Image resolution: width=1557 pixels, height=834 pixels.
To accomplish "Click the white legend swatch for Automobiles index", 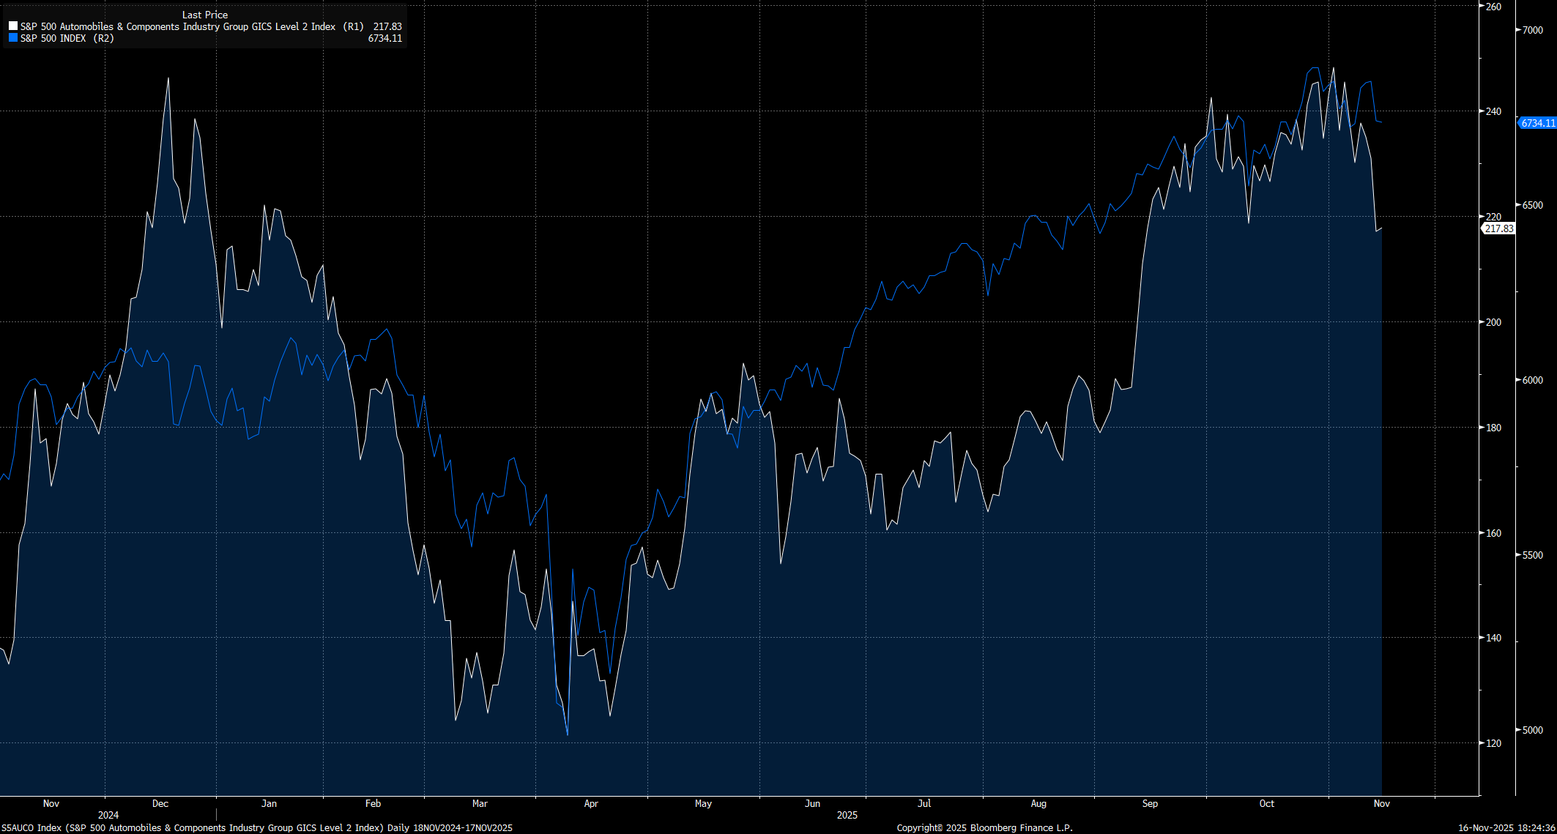I will pos(13,26).
